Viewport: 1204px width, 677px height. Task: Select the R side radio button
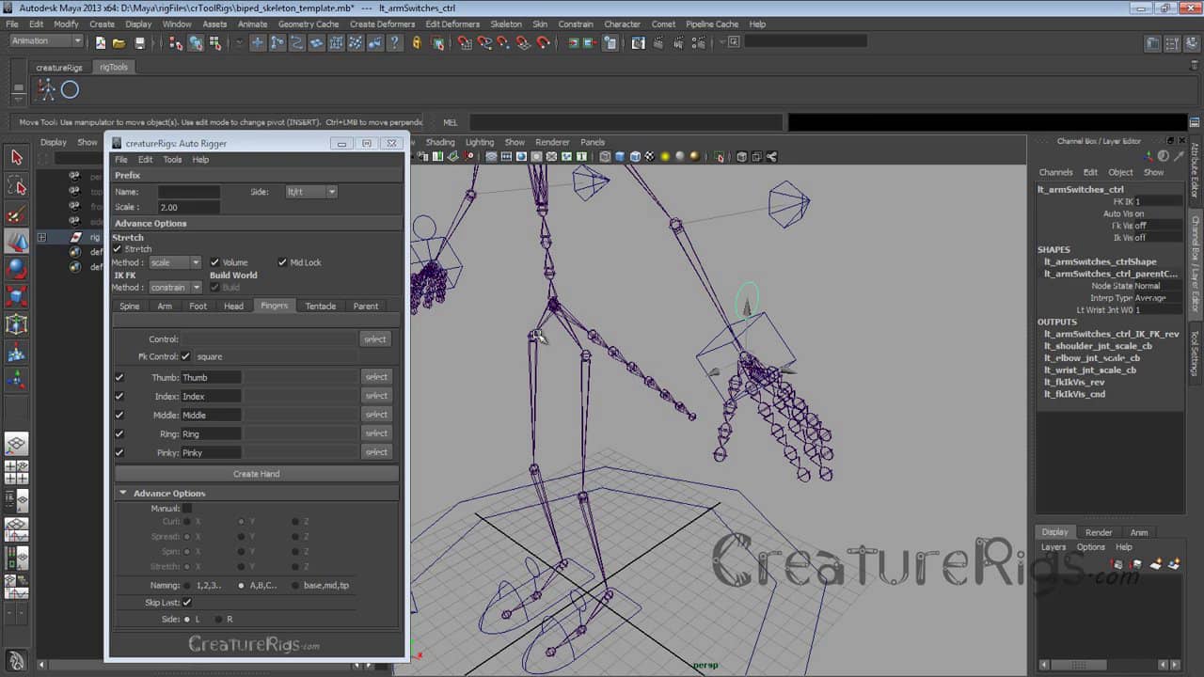click(x=218, y=619)
